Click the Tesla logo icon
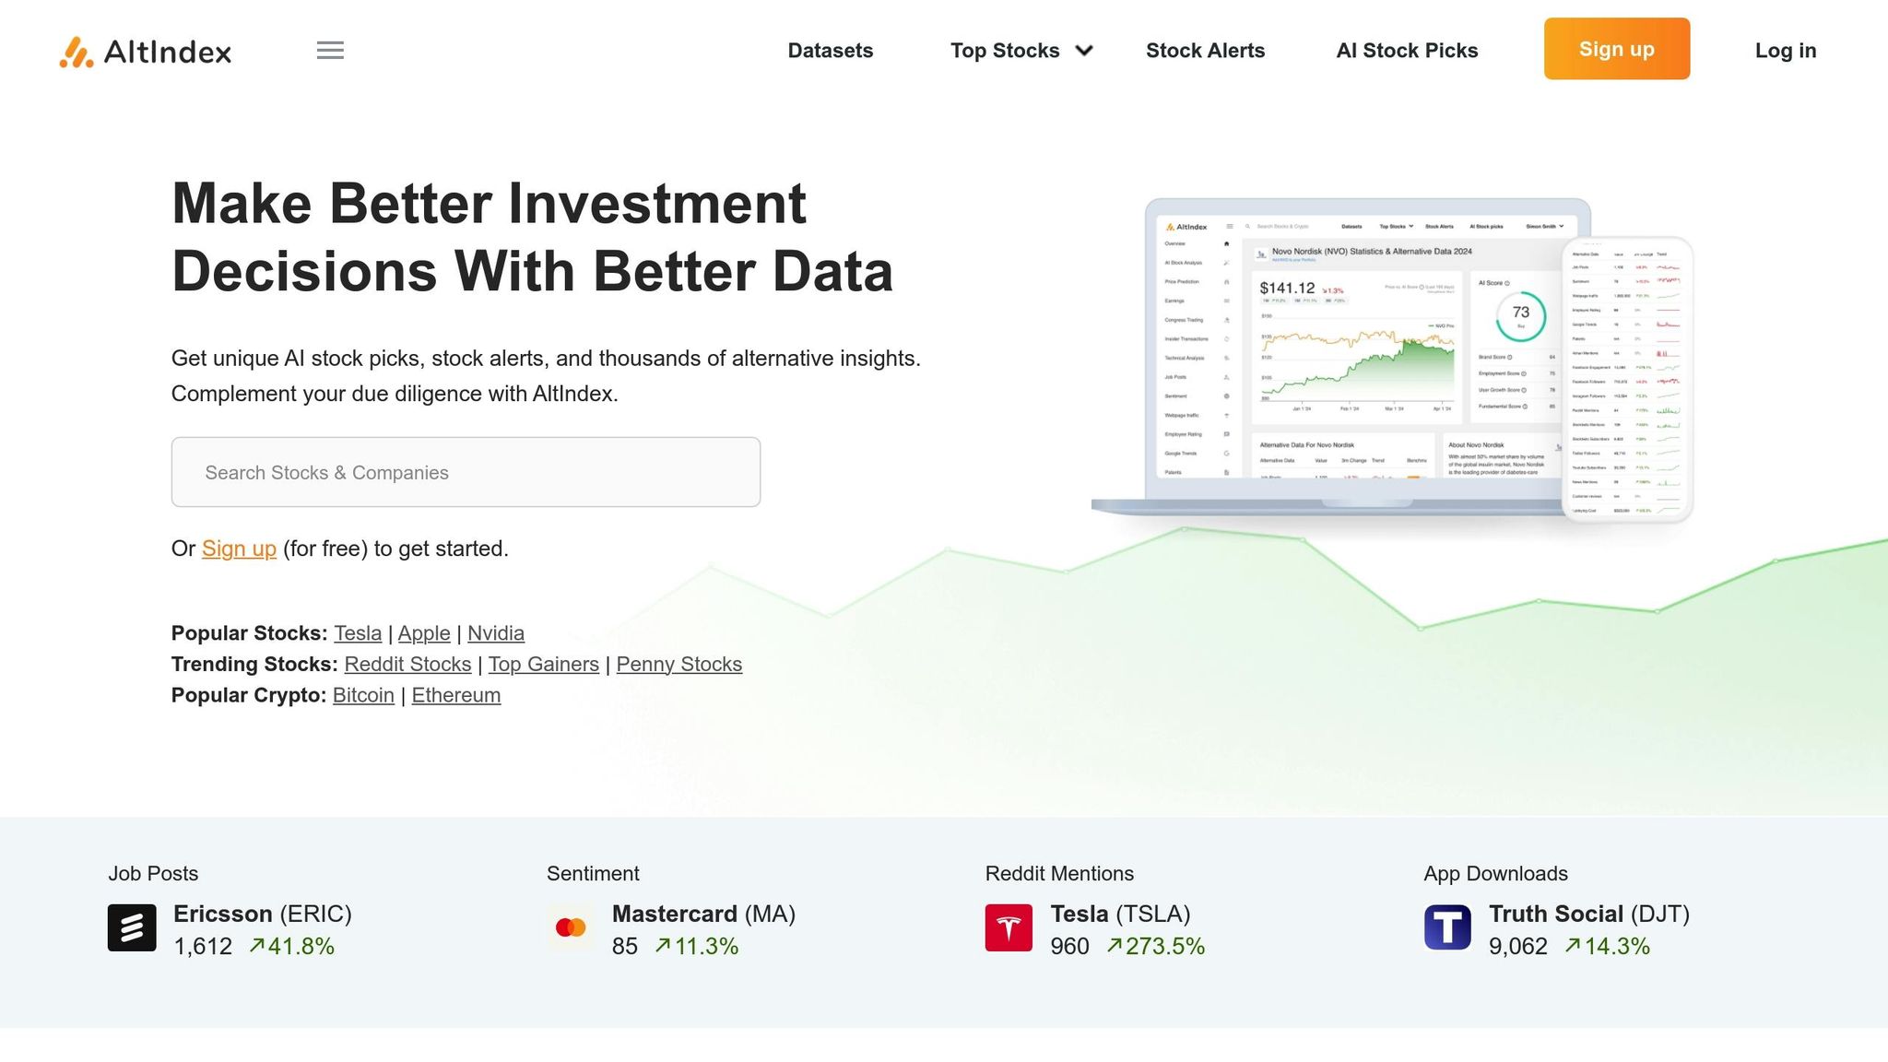 point(1009,927)
